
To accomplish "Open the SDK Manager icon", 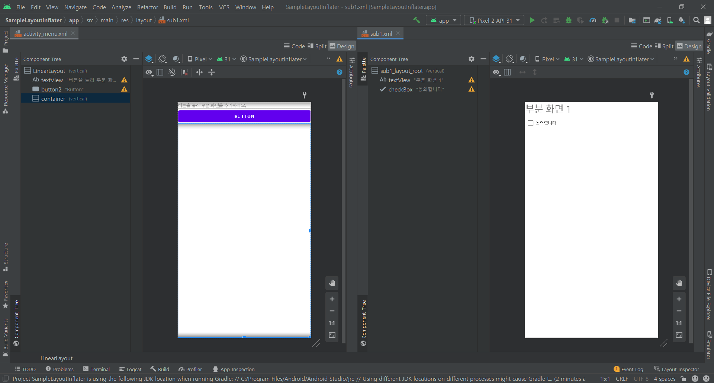I will pos(682,20).
